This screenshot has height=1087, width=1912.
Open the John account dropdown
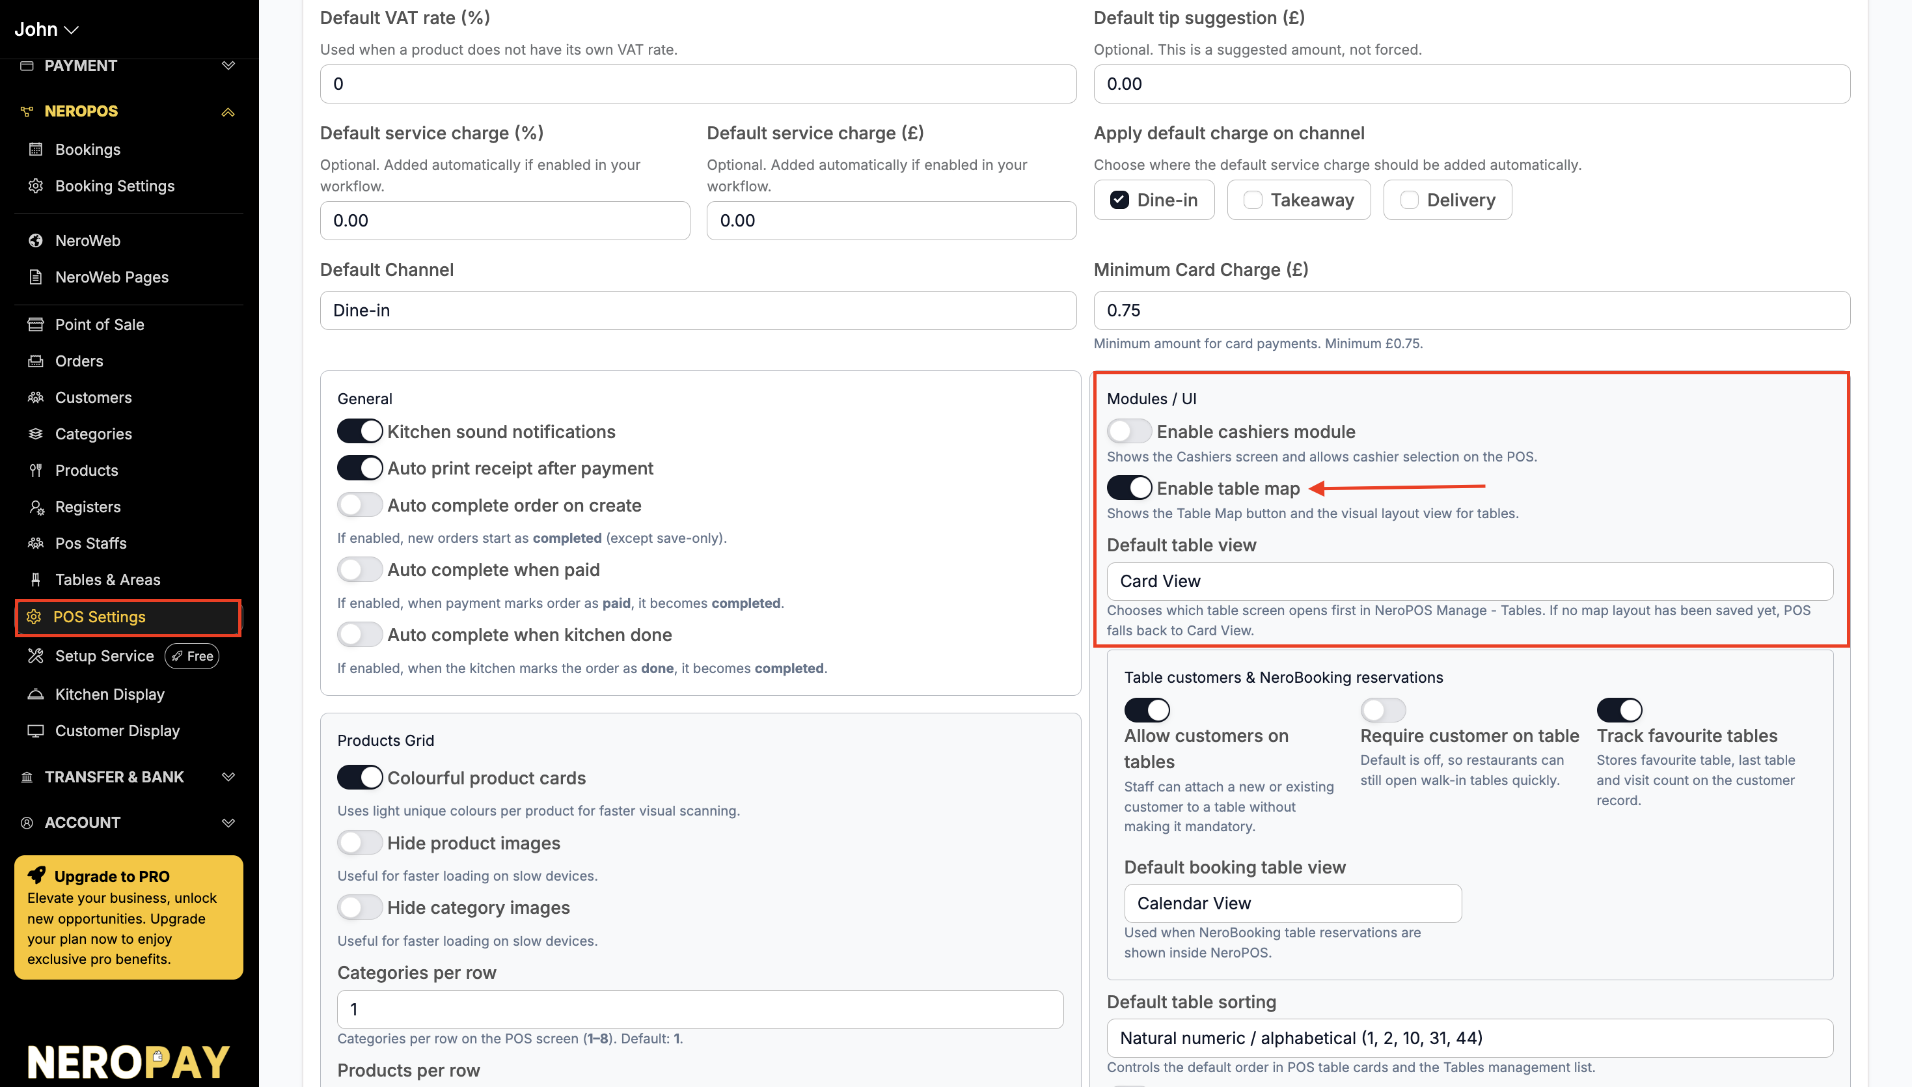point(46,29)
